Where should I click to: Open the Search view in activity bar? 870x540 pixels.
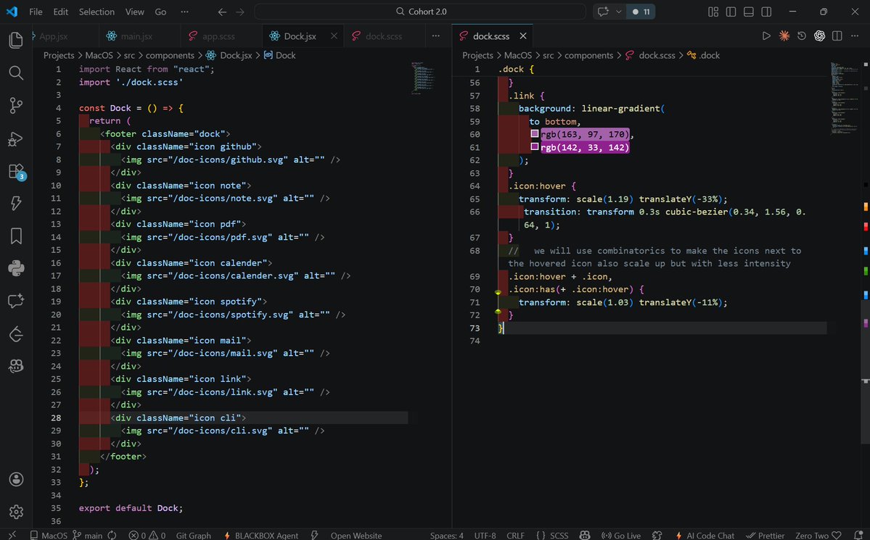tap(16, 72)
